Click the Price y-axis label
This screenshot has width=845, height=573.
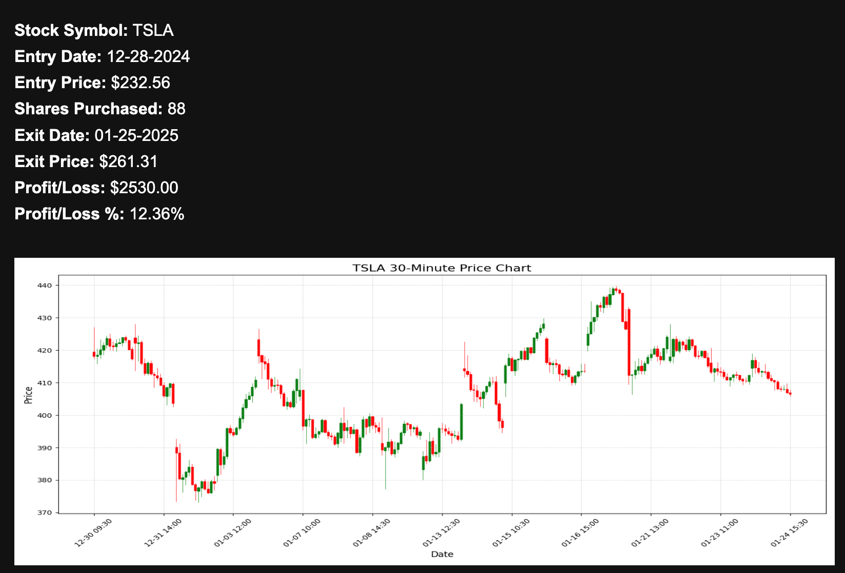29,395
